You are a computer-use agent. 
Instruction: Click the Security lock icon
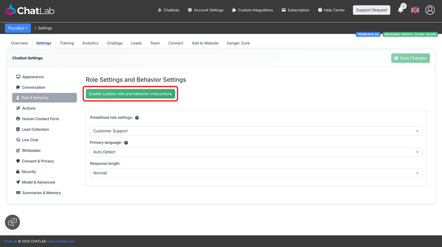click(18, 171)
